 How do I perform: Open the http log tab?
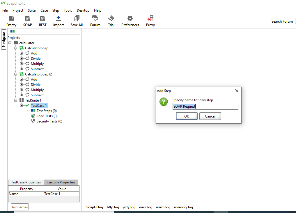(x=113, y=207)
